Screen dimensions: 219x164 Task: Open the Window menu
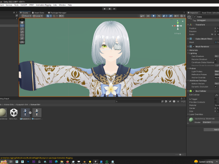(x=62, y=5)
